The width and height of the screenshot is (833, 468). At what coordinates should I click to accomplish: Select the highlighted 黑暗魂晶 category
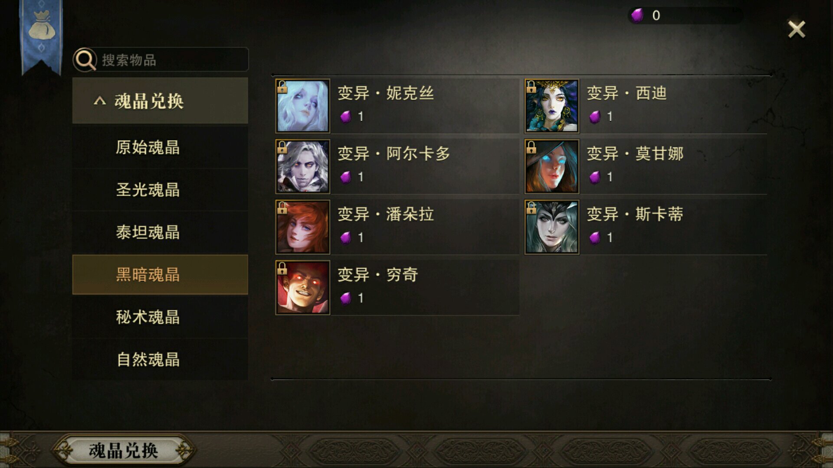click(160, 275)
